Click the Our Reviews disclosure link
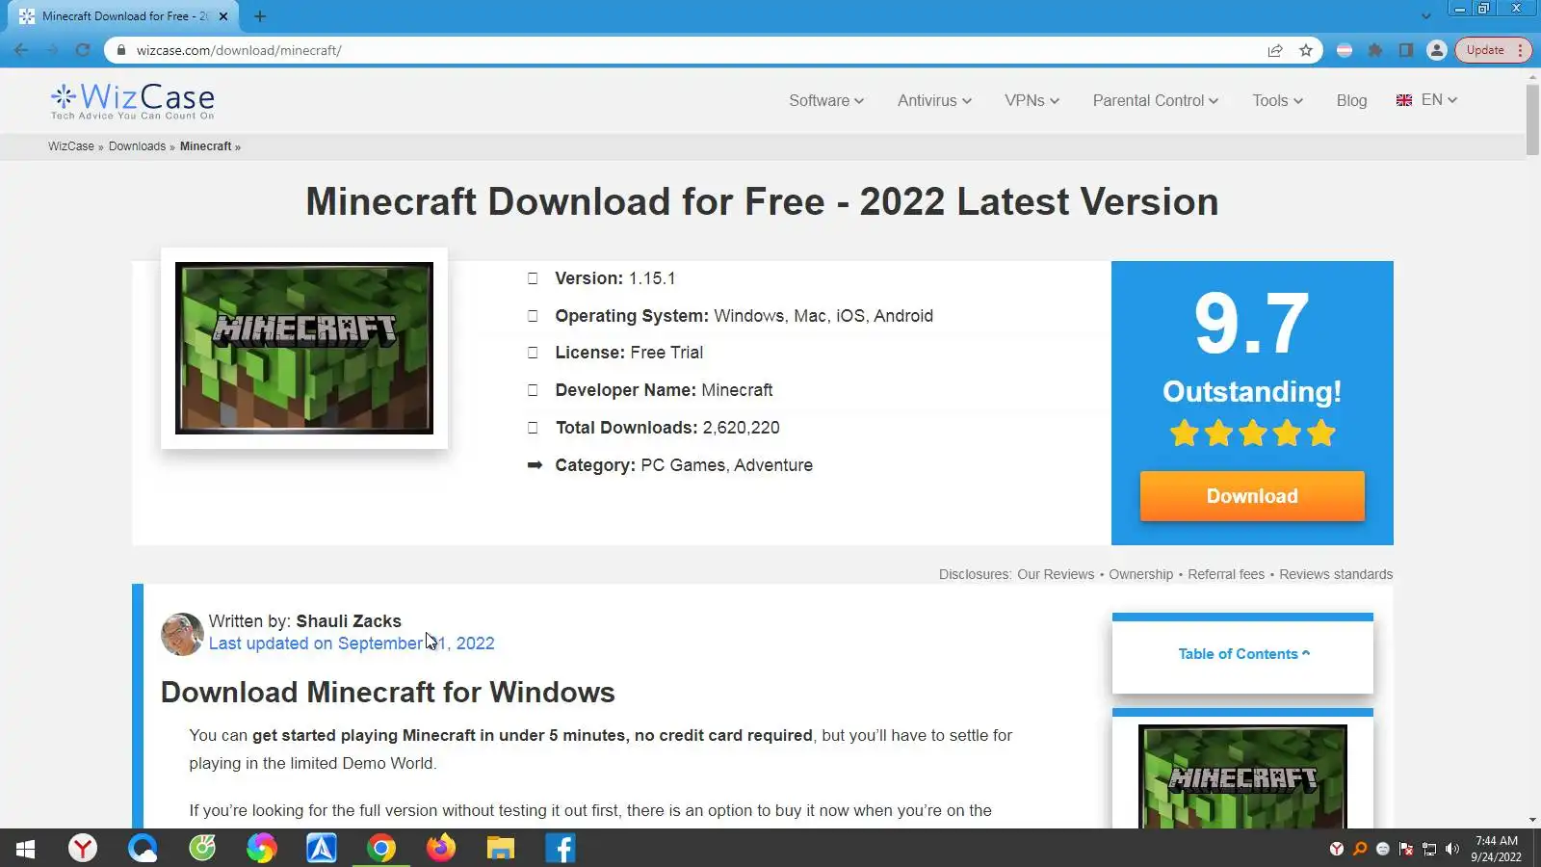 point(1056,574)
